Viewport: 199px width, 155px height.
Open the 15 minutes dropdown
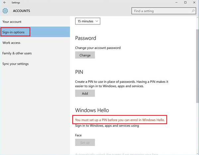pyautogui.click(x=88, y=21)
